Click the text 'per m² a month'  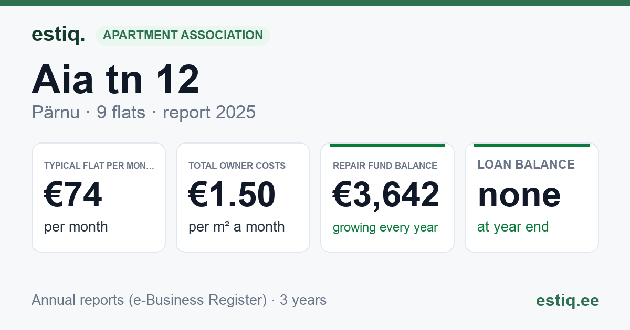coord(237,227)
